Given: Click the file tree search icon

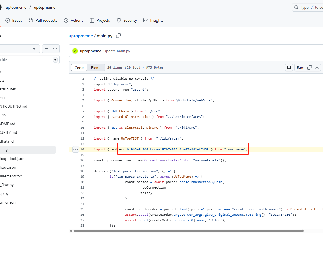Looking at the screenshot, I should tap(55, 49).
